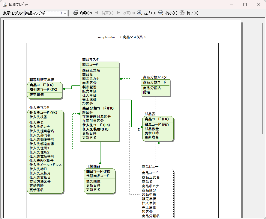Click 代替商品コード attribute
This screenshot has width=266, height=219.
pyautogui.click(x=98, y=176)
